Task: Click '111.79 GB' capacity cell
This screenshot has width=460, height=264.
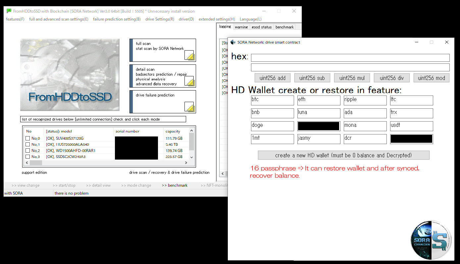Action: point(174,138)
